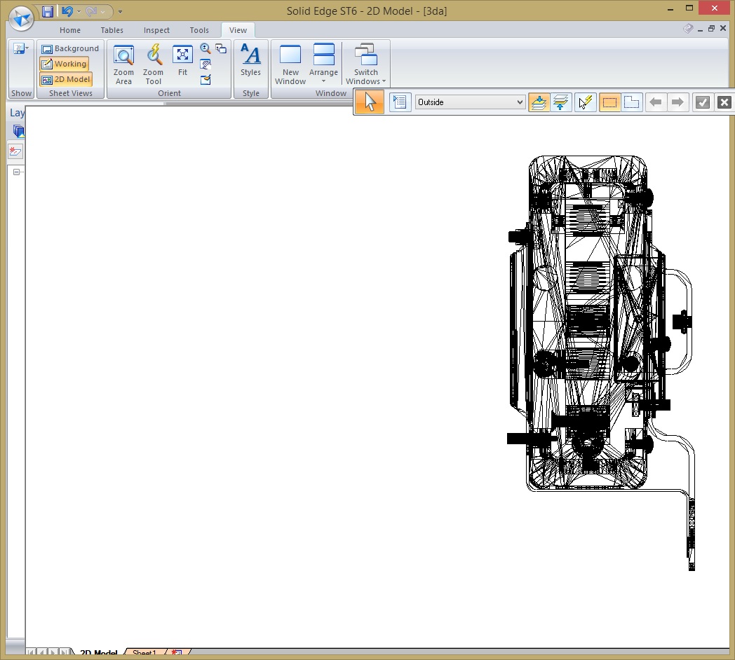
Task: Switch to the Tables ribbon tab
Action: click(x=112, y=30)
